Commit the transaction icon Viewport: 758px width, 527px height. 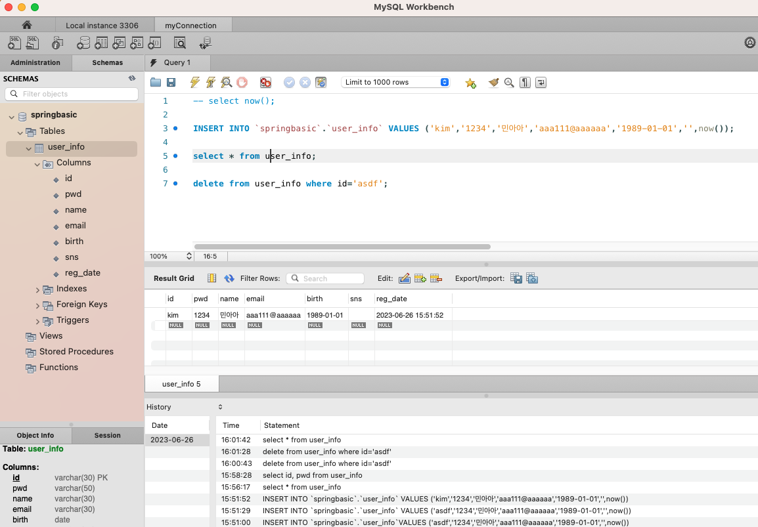coord(289,82)
